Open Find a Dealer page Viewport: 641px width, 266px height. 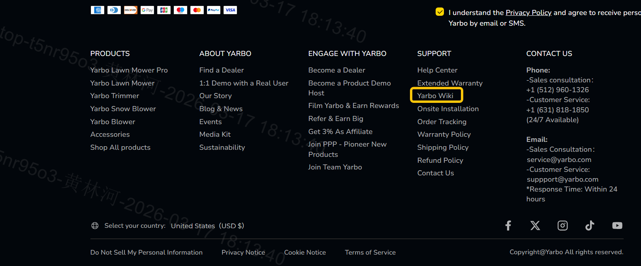tap(221, 70)
